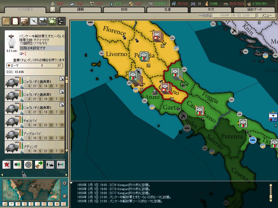Click the supply crate with green arrow button
Screen dimensions: 278x208
pyautogui.click(x=39, y=165)
